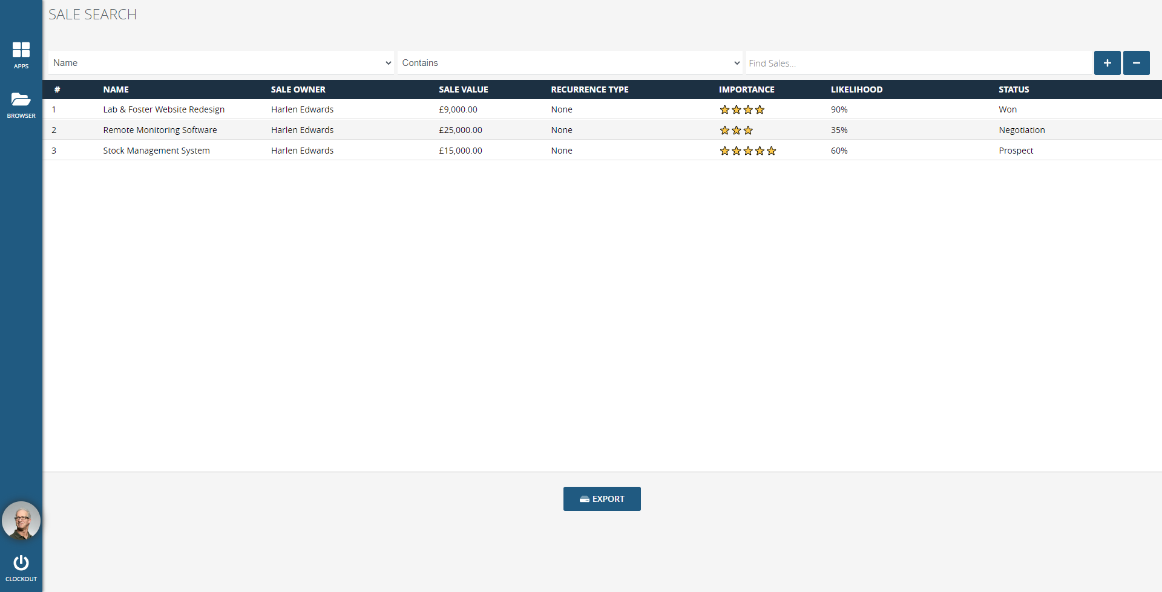Viewport: 1162px width, 592px height.
Task: Click the user profile avatar
Action: click(21, 521)
